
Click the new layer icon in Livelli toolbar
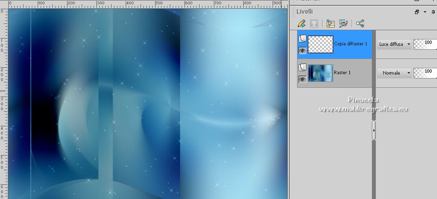click(330, 23)
